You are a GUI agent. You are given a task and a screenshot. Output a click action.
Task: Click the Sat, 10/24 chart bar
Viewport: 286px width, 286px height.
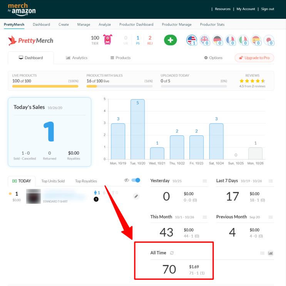pos(216,141)
